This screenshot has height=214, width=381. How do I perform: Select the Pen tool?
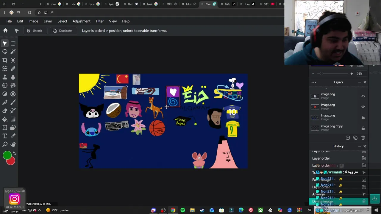click(5, 102)
